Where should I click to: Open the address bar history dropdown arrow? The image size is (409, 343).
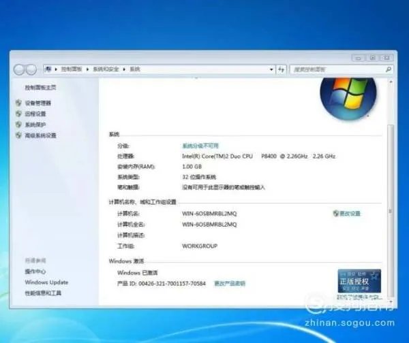coord(271,69)
